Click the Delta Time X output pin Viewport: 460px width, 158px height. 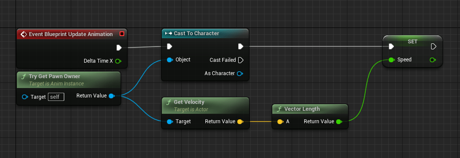(x=118, y=61)
